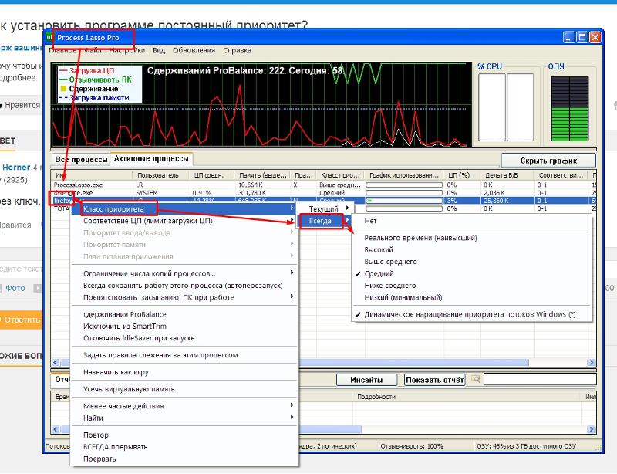Open the Вид menu
The image size is (617, 474).
click(159, 50)
